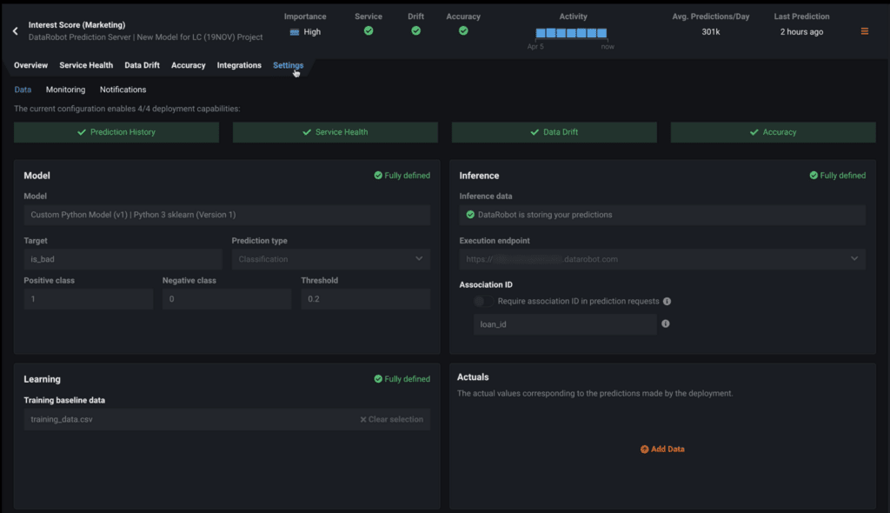Click the Learning 'Fully defined' status text
Screen dimensions: 890x513
[x=407, y=379]
